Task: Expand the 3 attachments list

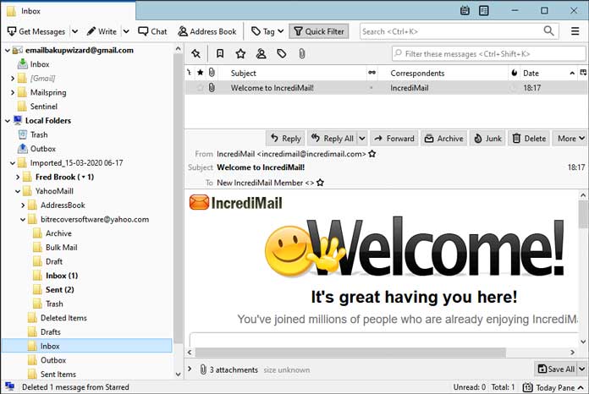Action: tap(190, 369)
